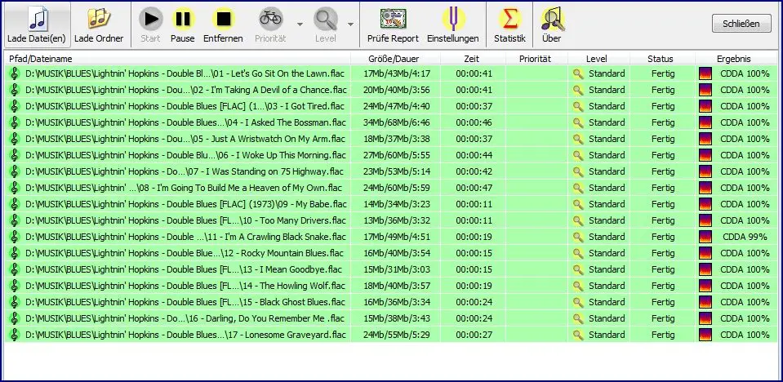783x382 pixels.
Task: Click level magnifier icon in Black Ghost Blues row
Action: (578, 302)
